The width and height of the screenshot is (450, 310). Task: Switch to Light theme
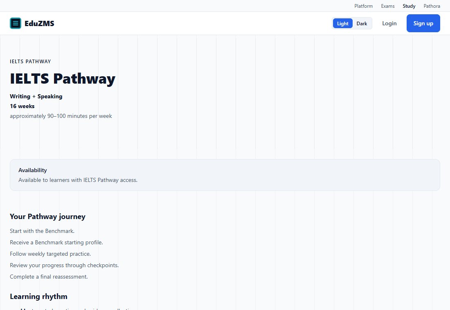coord(343,24)
